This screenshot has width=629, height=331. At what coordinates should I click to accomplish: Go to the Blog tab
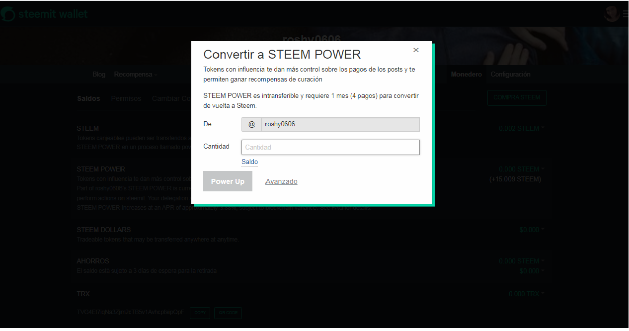click(x=99, y=75)
